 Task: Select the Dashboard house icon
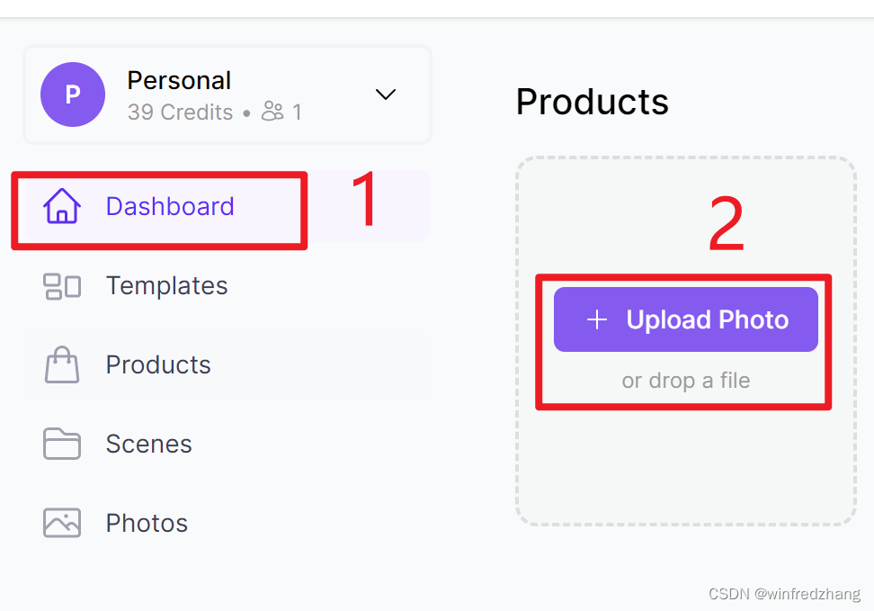pyautogui.click(x=62, y=206)
